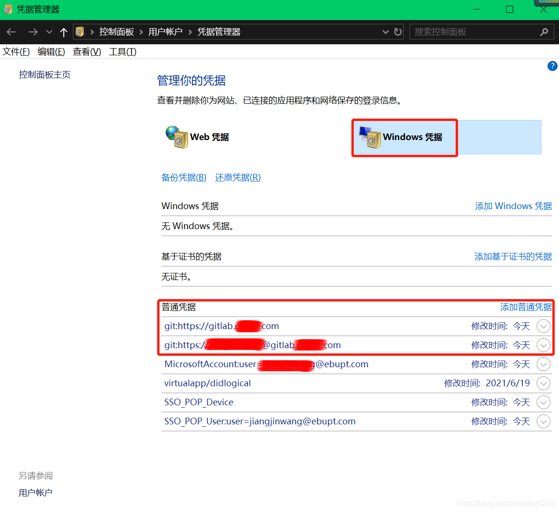Viewport: 559px width, 512px height.
Task: Go up one folder level
Action: (x=64, y=32)
